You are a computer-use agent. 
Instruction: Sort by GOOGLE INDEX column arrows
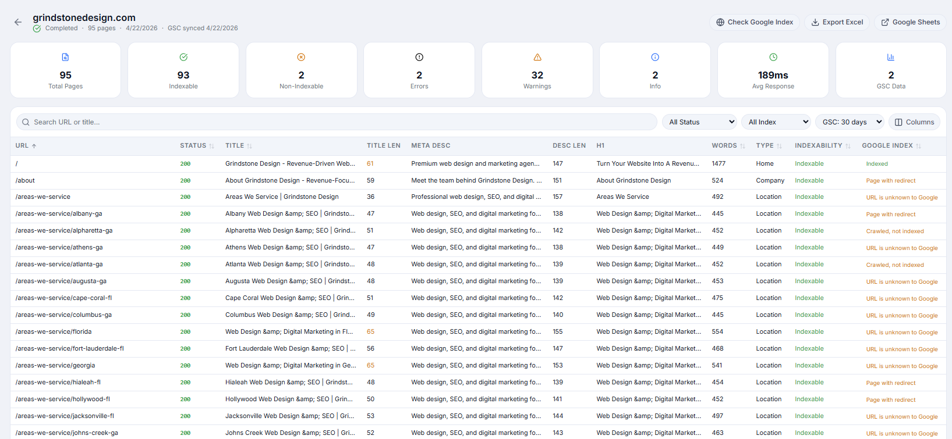click(x=918, y=146)
